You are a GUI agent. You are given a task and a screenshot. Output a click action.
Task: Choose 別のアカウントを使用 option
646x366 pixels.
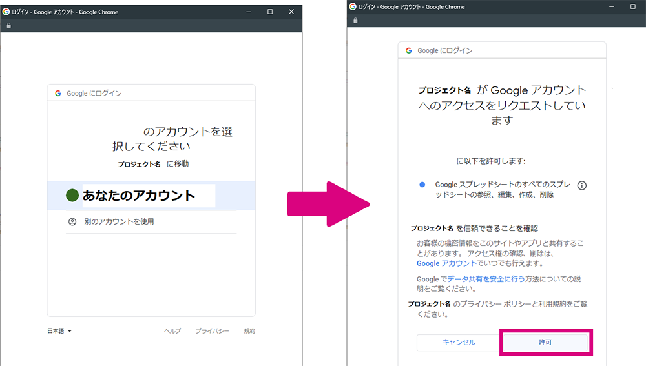tap(151, 222)
